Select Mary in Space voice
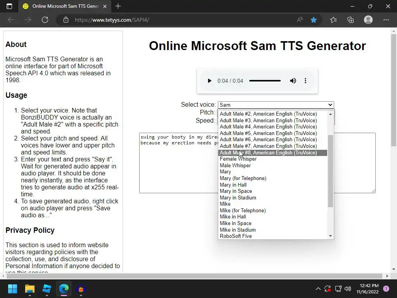This screenshot has height=298, width=397. [x=273, y=191]
